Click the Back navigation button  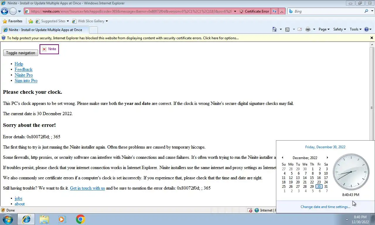4,11
